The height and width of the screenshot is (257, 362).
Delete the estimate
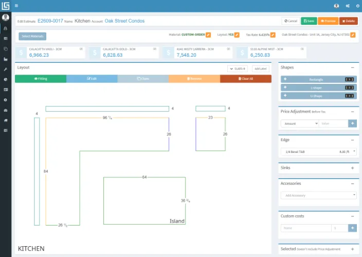(x=349, y=21)
